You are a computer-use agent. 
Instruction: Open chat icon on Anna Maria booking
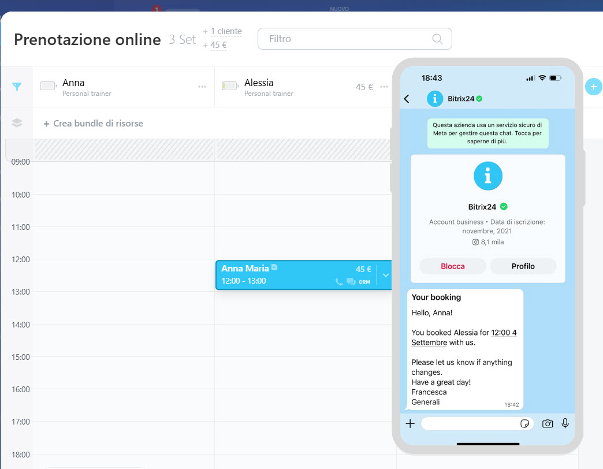click(x=351, y=282)
